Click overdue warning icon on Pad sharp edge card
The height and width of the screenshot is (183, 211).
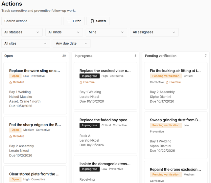click(11, 136)
